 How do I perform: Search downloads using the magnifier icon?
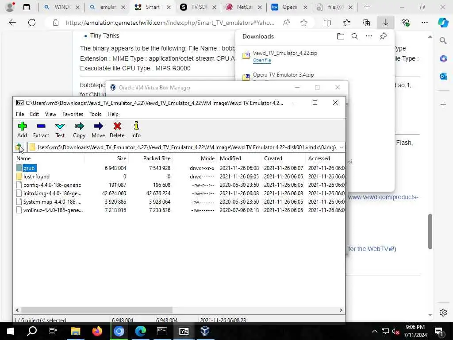coord(354,36)
